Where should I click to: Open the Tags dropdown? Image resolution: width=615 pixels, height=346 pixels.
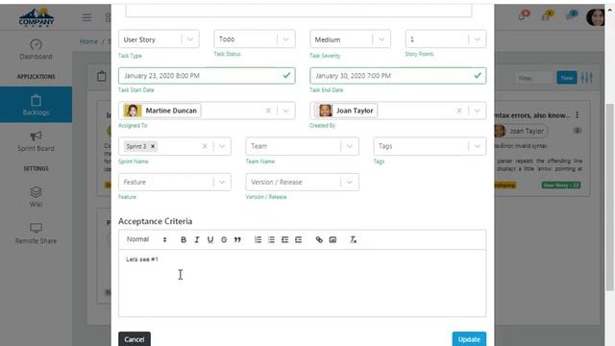(430, 146)
